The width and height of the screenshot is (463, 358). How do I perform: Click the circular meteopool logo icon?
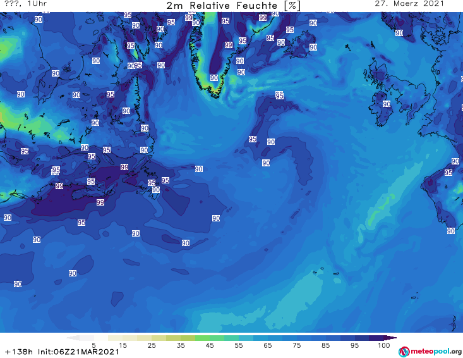click(x=404, y=352)
